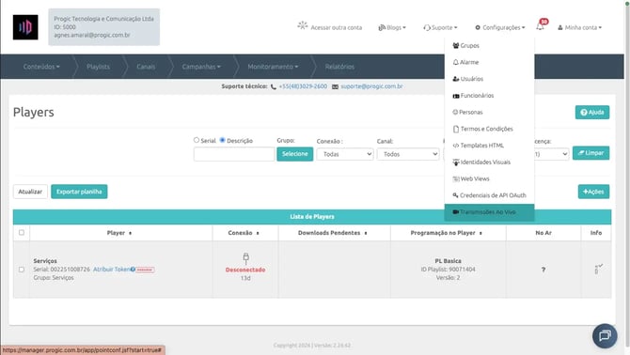Expand the Campanhas navigation dropdown
630x355 pixels.
pos(201,67)
